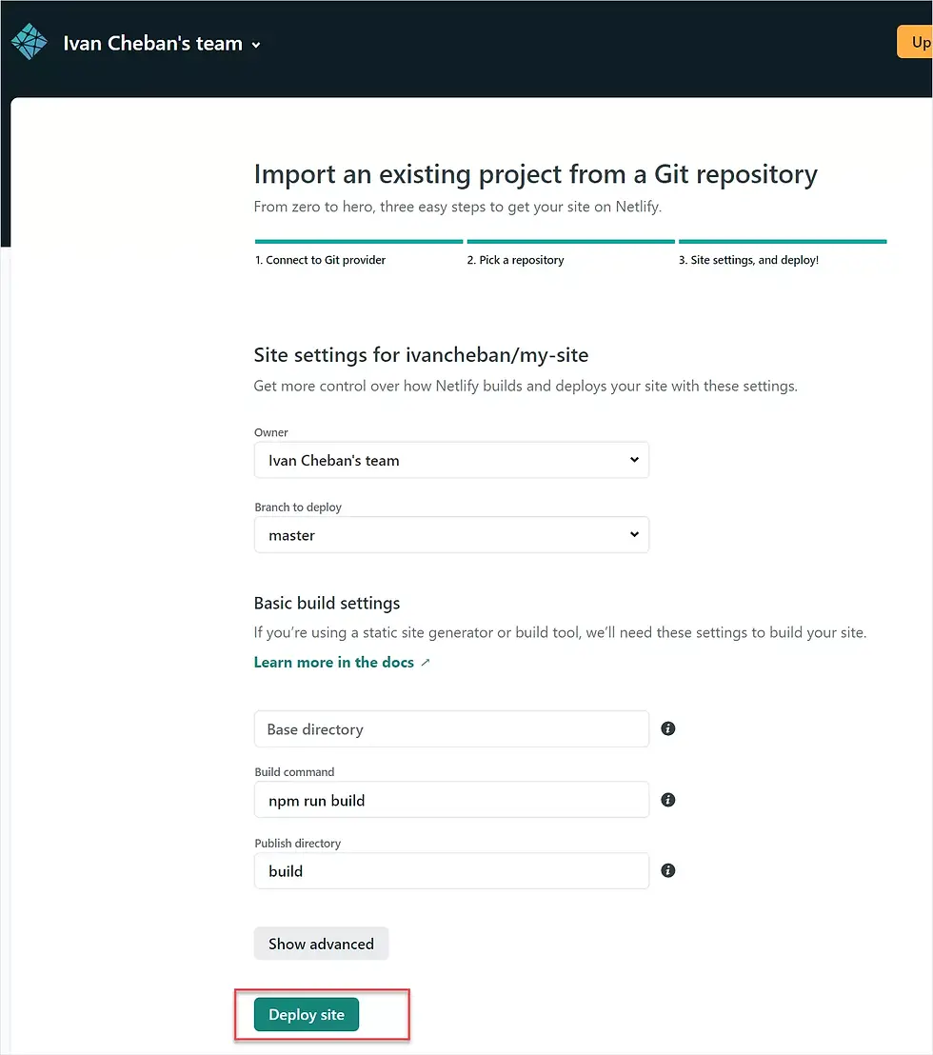Click the external link arrow beside docs link
This screenshot has width=933, height=1055.
pos(426,663)
